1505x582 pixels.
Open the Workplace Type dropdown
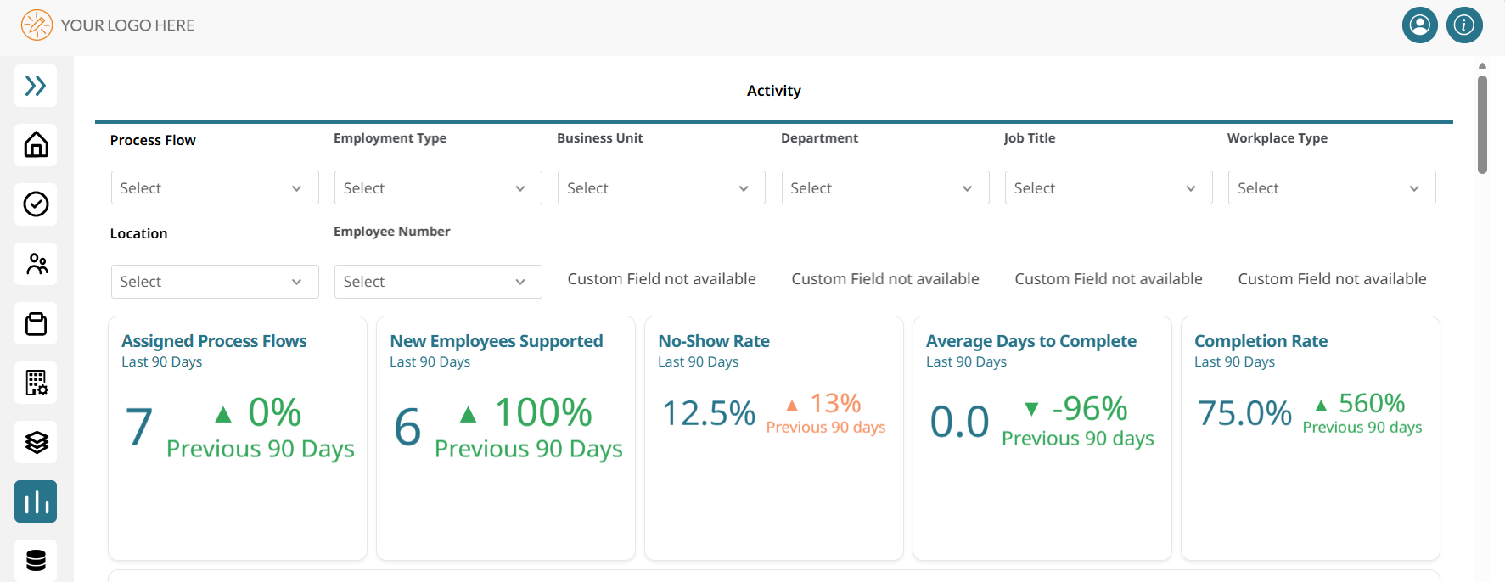pyautogui.click(x=1332, y=187)
